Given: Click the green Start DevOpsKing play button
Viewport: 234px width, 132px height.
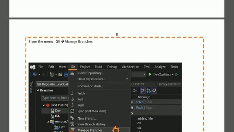Looking at the screenshot, I should click(x=150, y=74).
